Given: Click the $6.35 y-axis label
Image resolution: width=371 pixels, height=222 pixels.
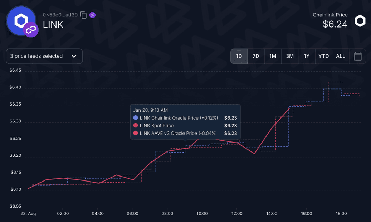Looking at the screenshot, I should click(15, 105).
